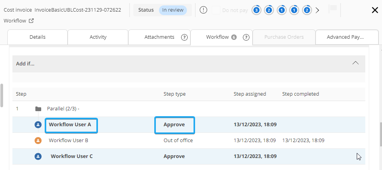Click Workflow User A avatar icon
Screen dimensions: 382x170
(38, 125)
